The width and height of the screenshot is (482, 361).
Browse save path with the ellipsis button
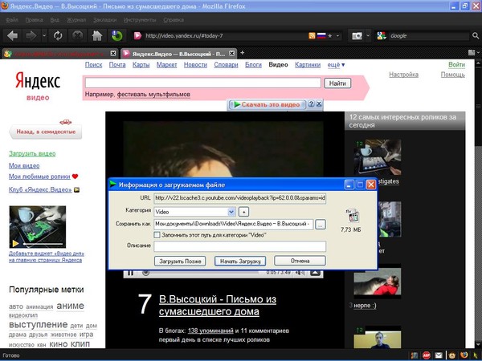click(x=321, y=224)
